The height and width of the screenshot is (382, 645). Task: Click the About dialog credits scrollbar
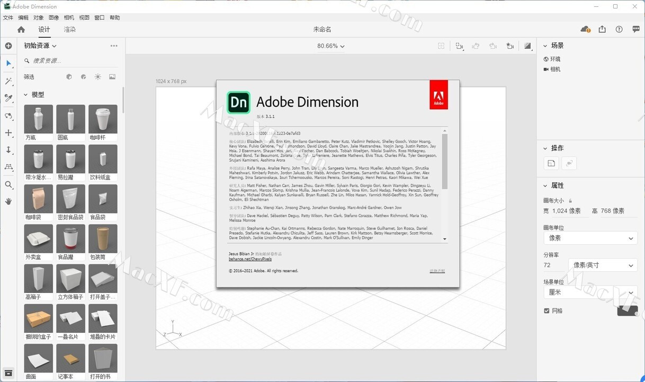pyautogui.click(x=445, y=162)
